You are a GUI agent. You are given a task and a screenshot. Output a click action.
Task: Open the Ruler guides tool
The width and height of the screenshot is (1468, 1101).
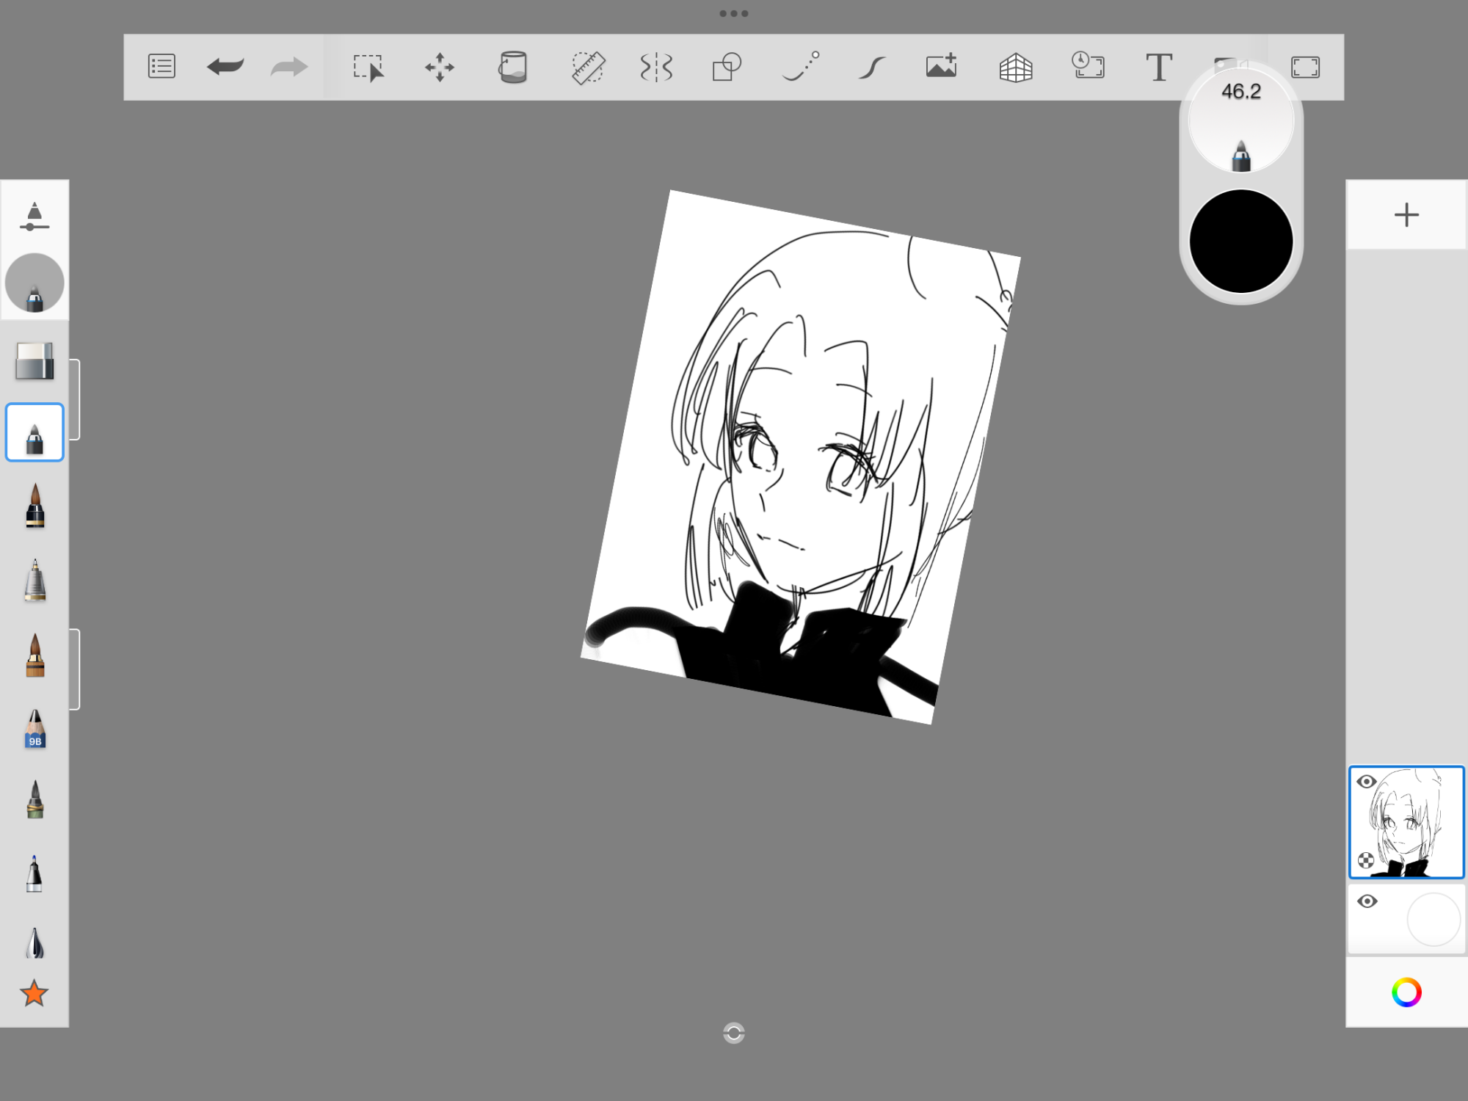pyautogui.click(x=588, y=68)
